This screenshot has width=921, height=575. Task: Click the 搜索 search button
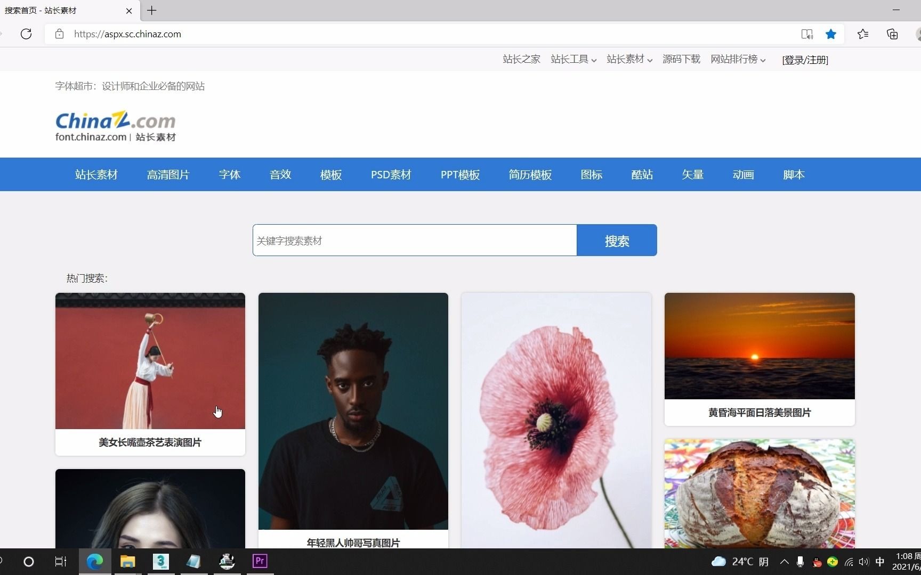[x=616, y=240]
